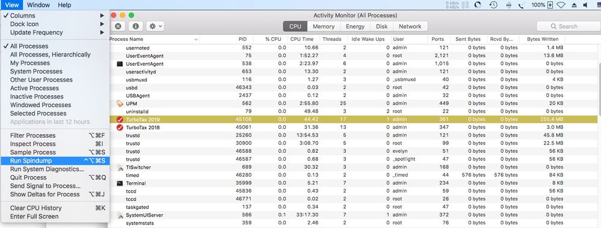Choose My Processes filter
This screenshot has height=228, width=601.
point(55,63)
